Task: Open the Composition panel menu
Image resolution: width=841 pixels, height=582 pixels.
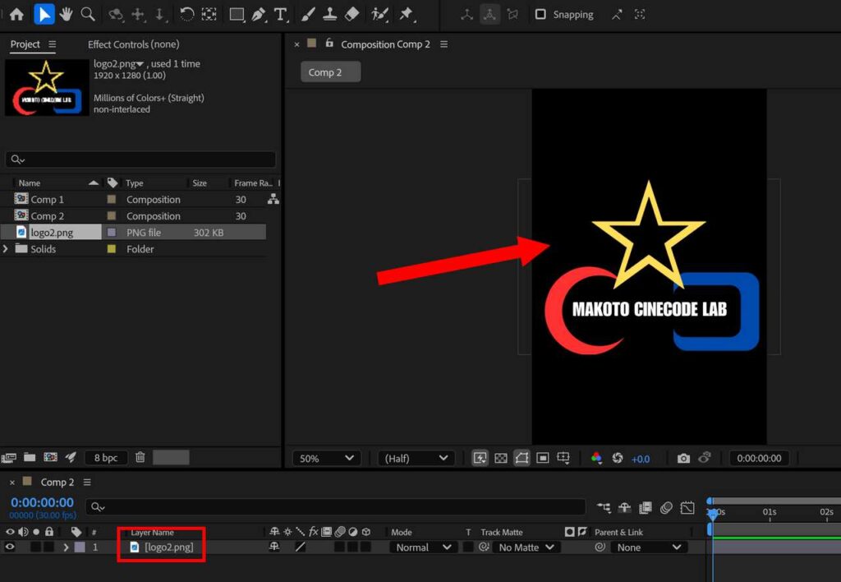Action: [x=443, y=44]
